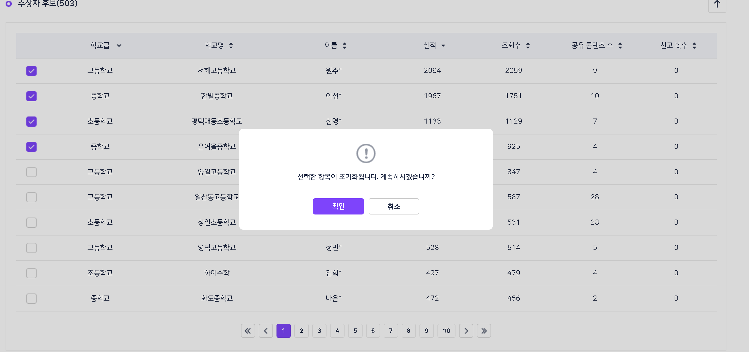
Task: Check the 화도중학교 row checkbox
Action: point(31,298)
